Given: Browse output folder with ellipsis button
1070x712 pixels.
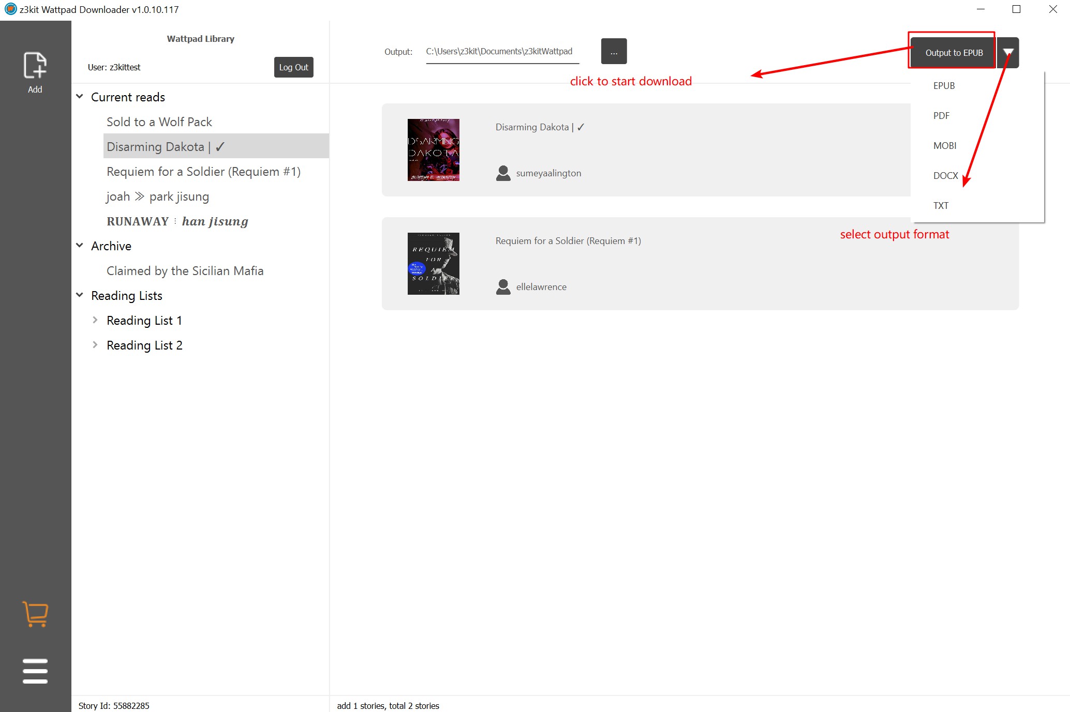Looking at the screenshot, I should tap(614, 51).
